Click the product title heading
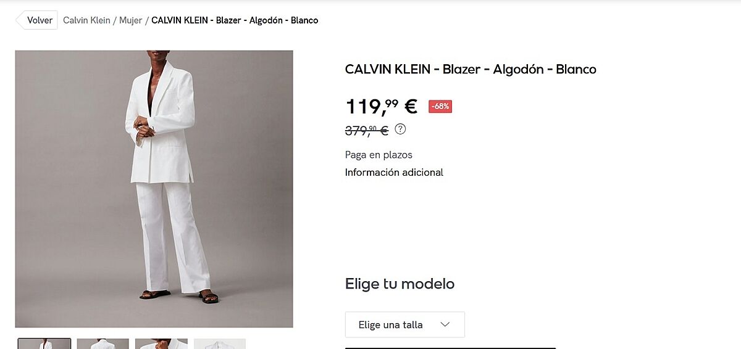The width and height of the screenshot is (741, 349). (x=471, y=69)
